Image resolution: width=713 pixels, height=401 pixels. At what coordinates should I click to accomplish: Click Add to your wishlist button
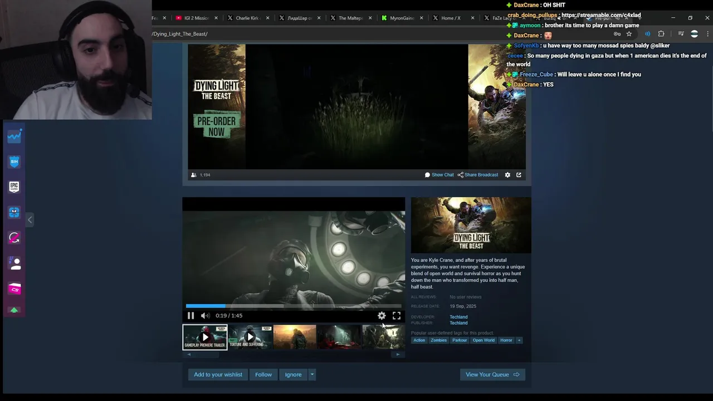click(x=218, y=375)
